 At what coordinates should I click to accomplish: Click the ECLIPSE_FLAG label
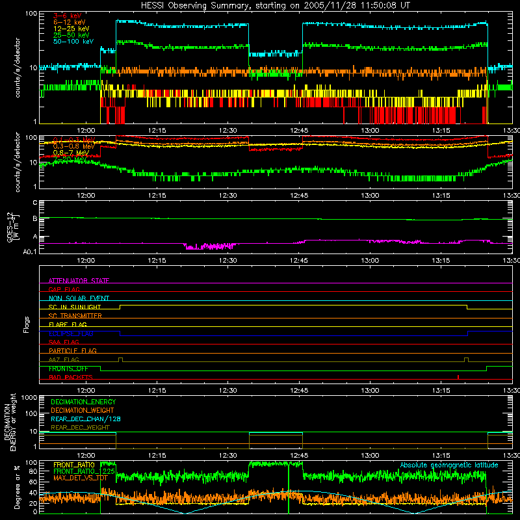(x=71, y=333)
